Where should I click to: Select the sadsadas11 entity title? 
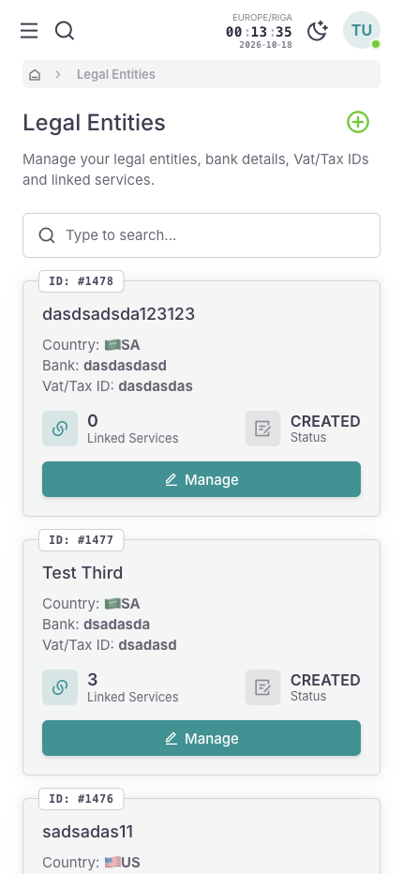point(88,832)
